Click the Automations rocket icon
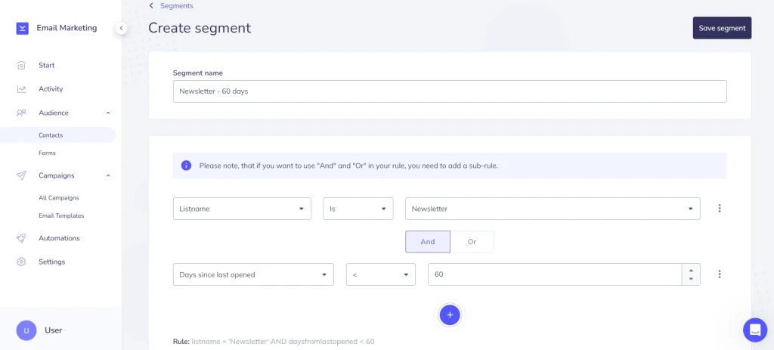 (x=21, y=238)
